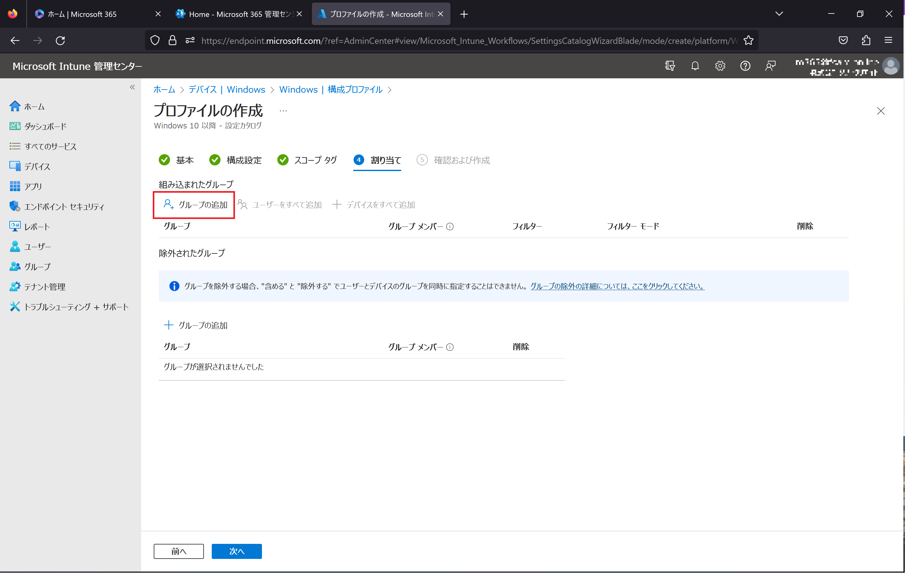Switch to Microsoft 365 管理センター tab
The image size is (906, 573).
point(238,14)
